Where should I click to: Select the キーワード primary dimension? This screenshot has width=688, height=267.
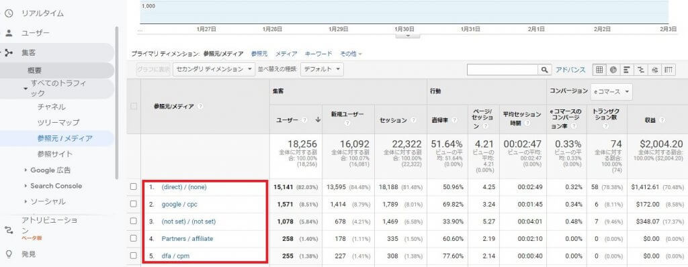(318, 54)
